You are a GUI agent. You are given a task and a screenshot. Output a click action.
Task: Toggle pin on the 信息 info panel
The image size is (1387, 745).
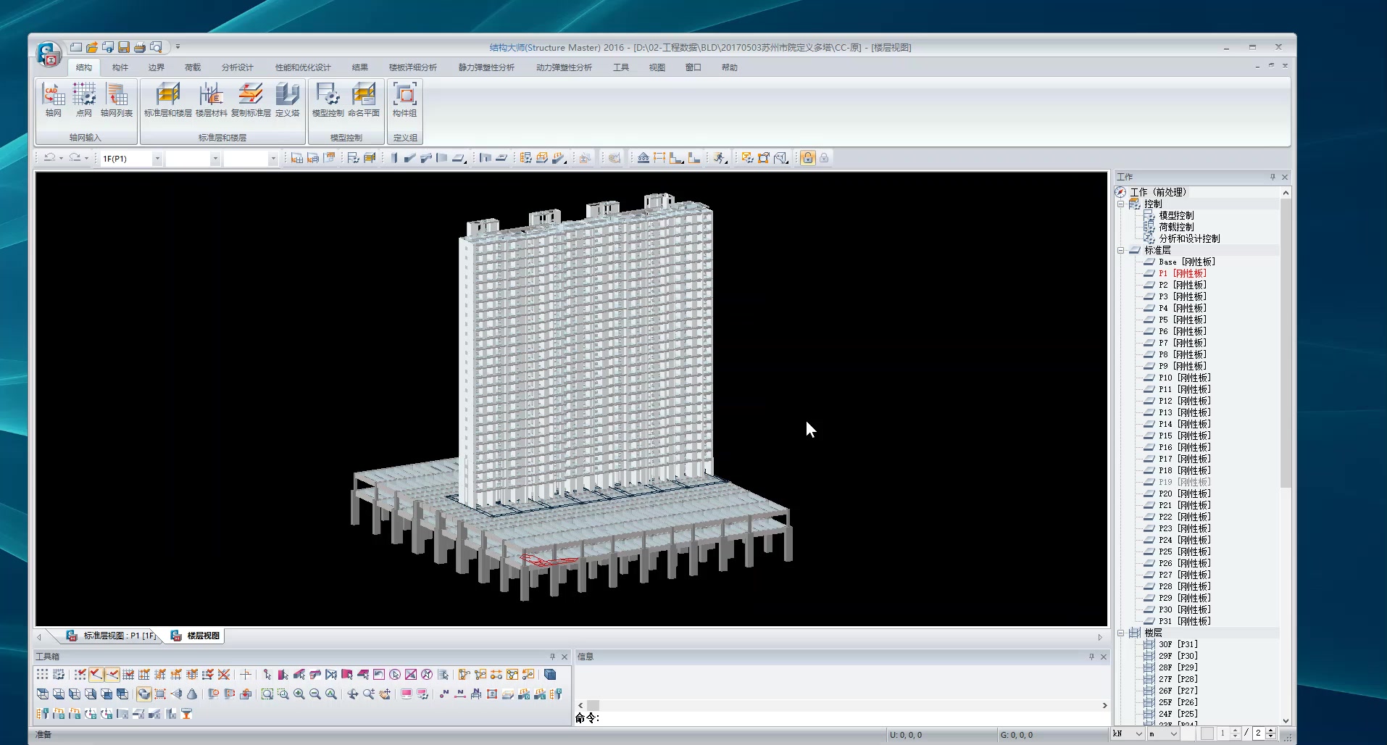click(1091, 657)
